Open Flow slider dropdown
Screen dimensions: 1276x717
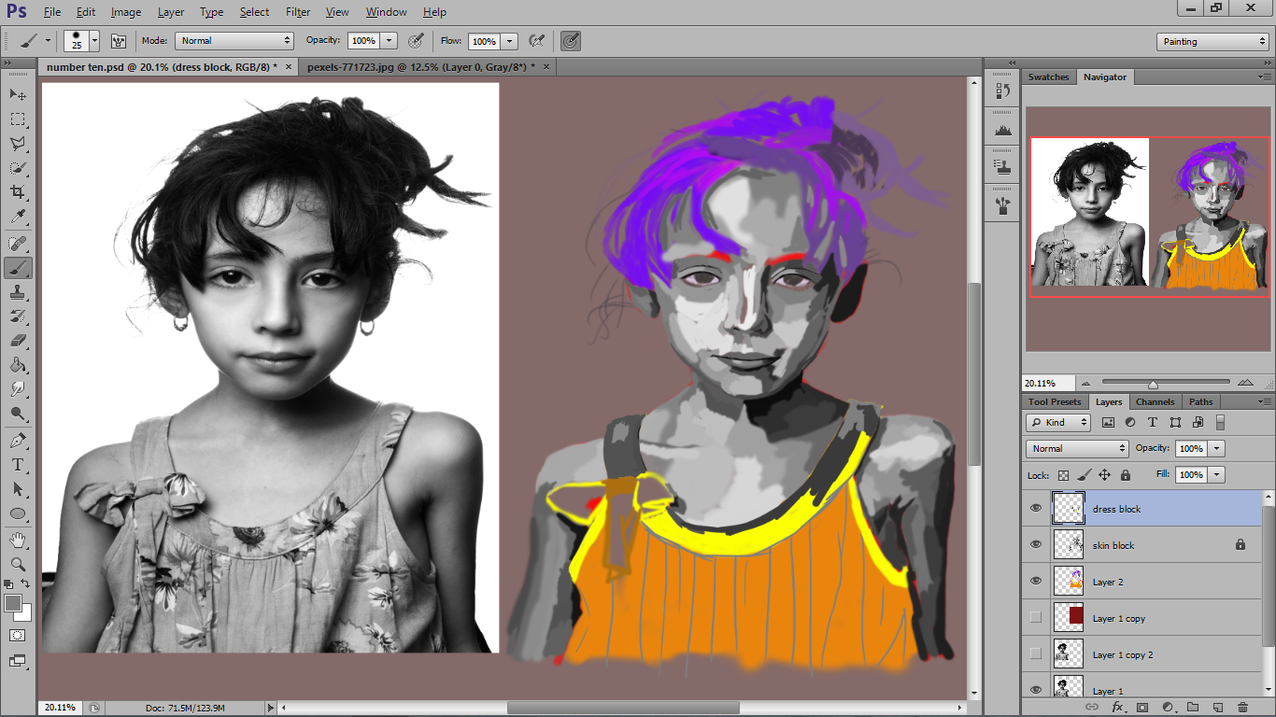[x=509, y=41]
